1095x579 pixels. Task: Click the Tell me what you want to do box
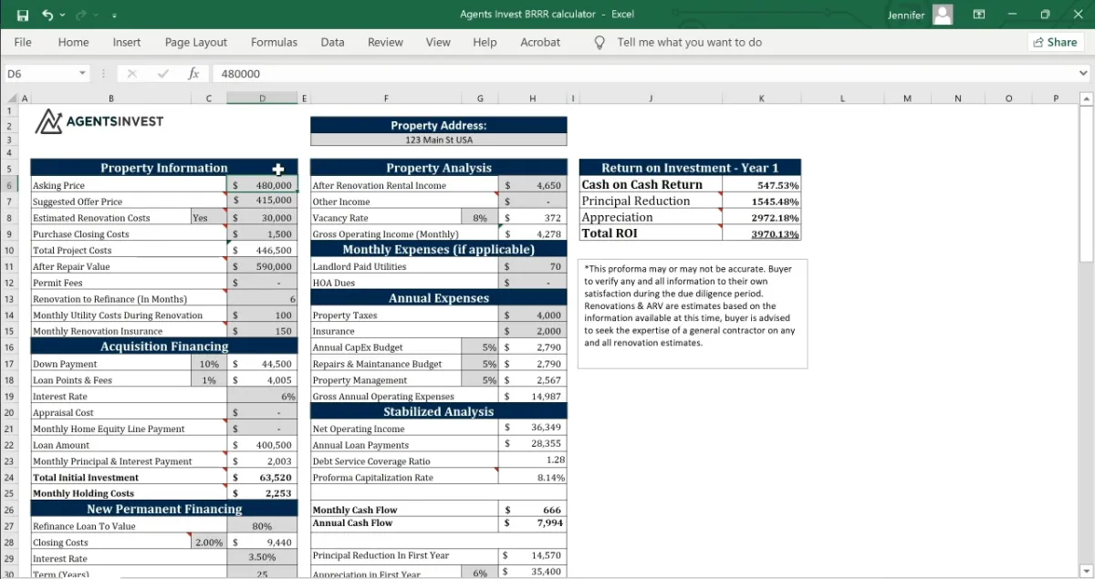point(689,42)
